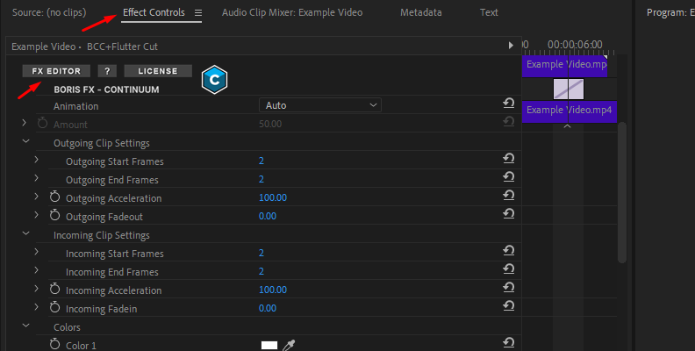Screen dimensions: 695x351
Task: Switch to the Audio Clip Mixer tab
Action: (x=291, y=13)
